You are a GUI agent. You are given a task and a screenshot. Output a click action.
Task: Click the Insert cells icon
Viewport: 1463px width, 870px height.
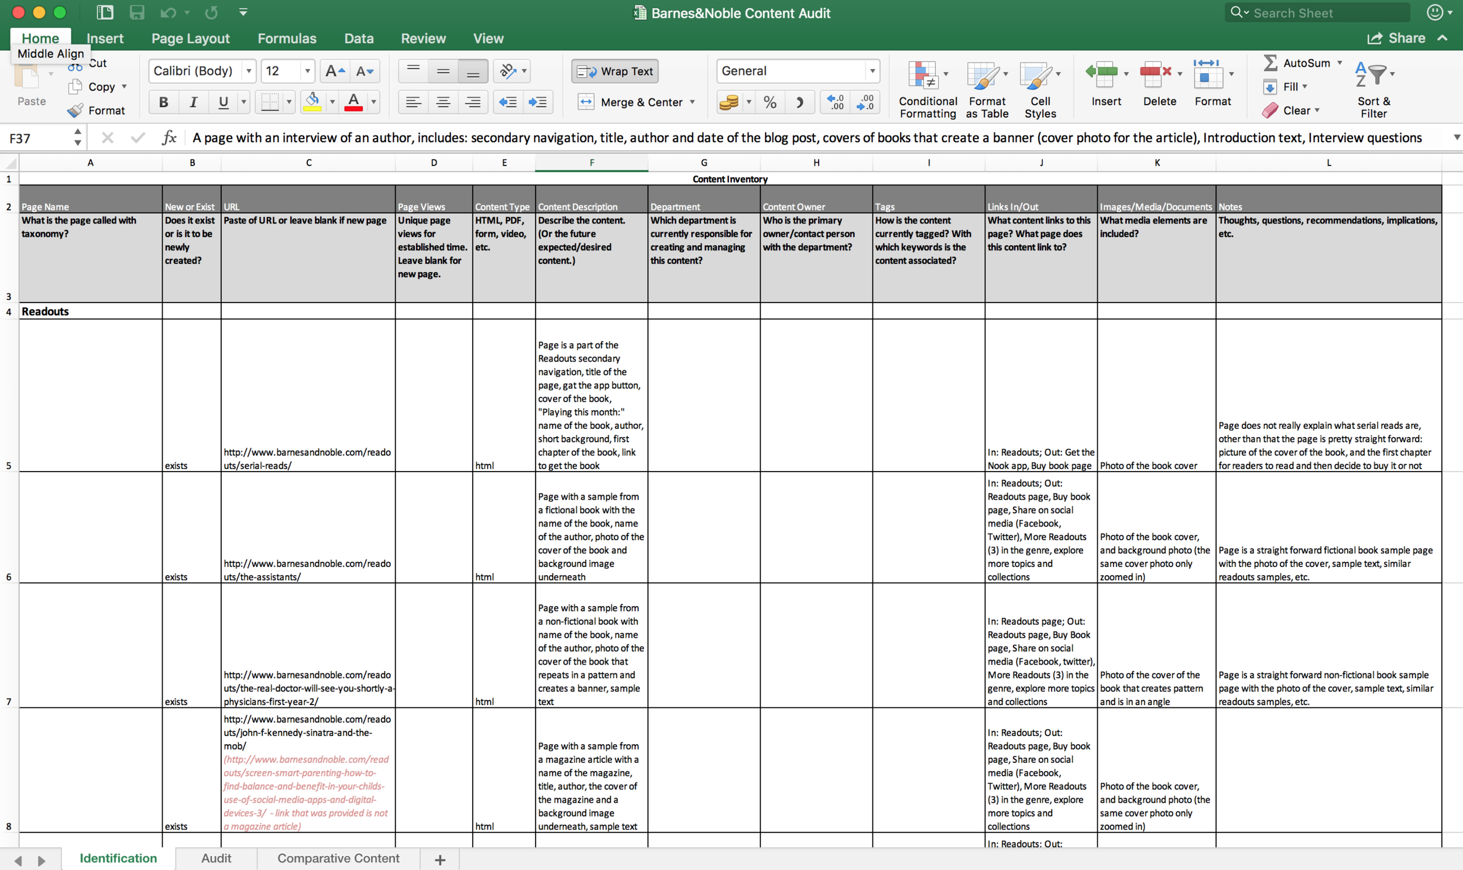pos(1101,74)
